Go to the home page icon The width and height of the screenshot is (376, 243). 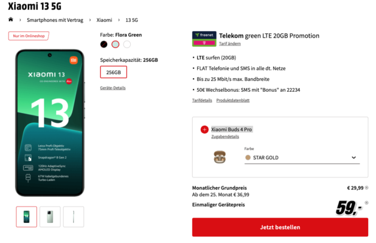tap(10, 19)
